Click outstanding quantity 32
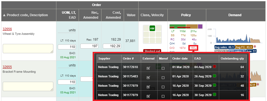Image resolution: width=267 pixels, height=101 pixels. pos(242,76)
